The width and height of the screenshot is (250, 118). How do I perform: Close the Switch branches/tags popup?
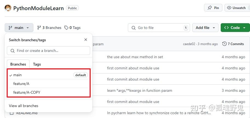coord(86,40)
